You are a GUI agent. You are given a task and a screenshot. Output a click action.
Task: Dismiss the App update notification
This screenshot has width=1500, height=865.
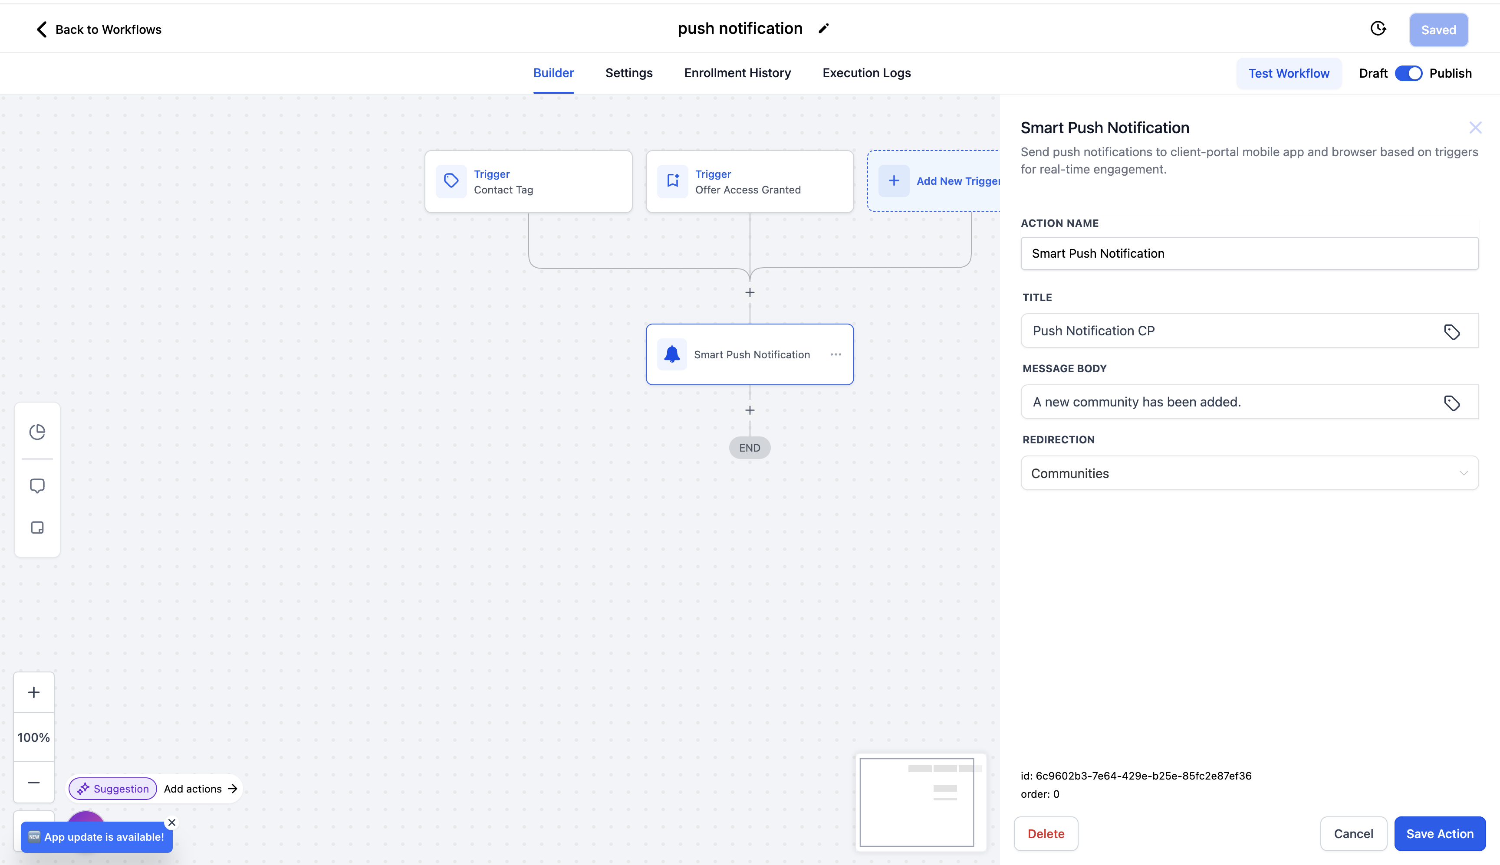coord(172,822)
